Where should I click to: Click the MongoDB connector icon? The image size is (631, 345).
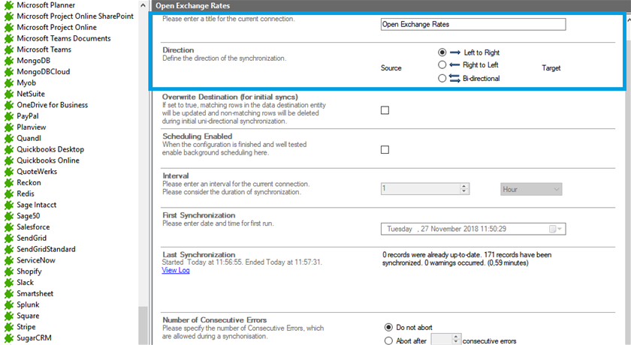coord(9,60)
